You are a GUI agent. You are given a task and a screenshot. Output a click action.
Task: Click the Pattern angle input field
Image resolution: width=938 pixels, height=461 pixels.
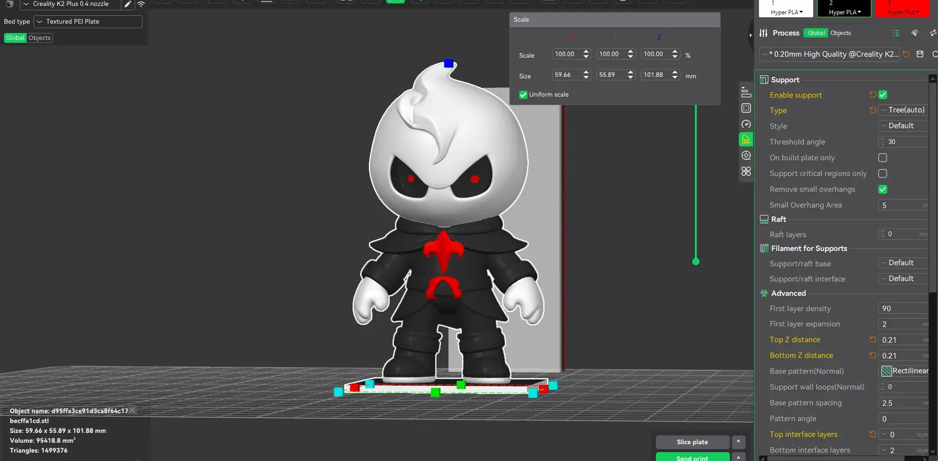pyautogui.click(x=903, y=419)
